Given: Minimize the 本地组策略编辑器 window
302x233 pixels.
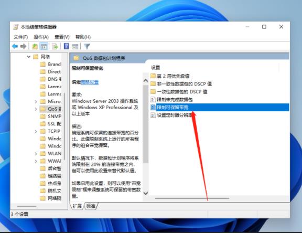Looking at the screenshot, I should coord(247,27).
